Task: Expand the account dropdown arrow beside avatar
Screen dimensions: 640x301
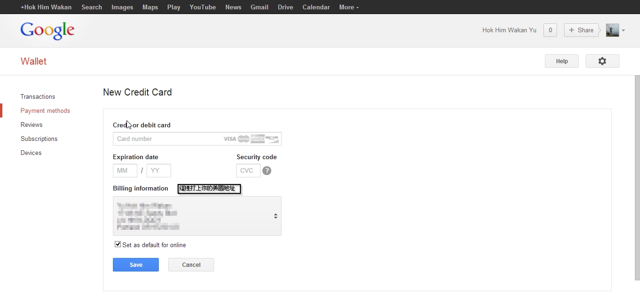Action: [x=623, y=30]
